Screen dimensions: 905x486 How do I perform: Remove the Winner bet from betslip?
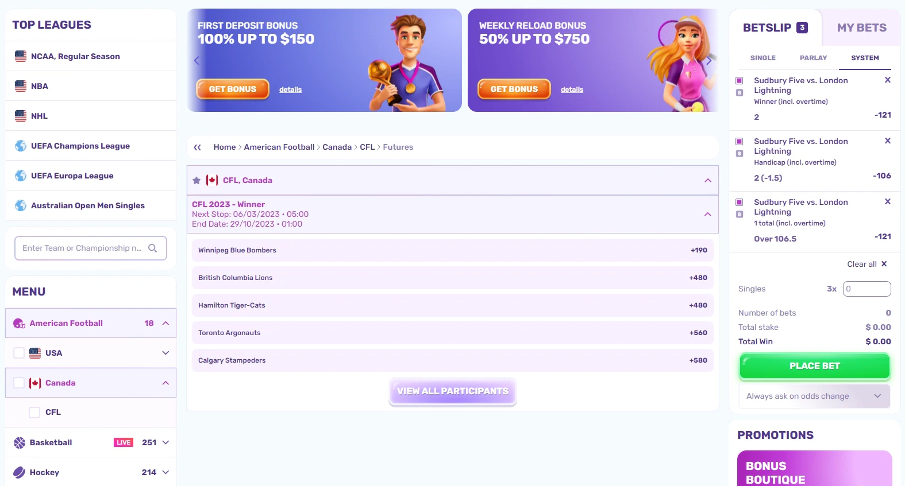pos(887,80)
